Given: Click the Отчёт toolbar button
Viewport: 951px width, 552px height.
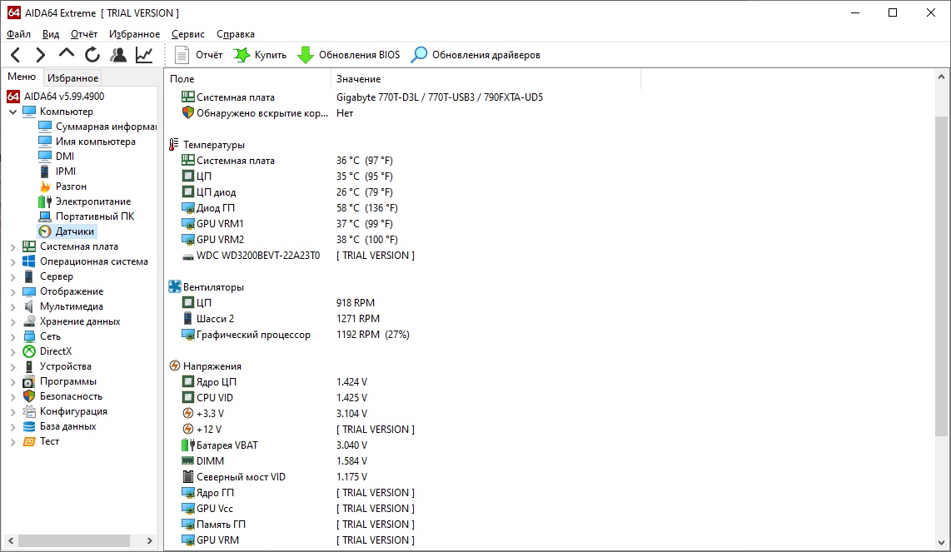Looking at the screenshot, I should point(199,55).
